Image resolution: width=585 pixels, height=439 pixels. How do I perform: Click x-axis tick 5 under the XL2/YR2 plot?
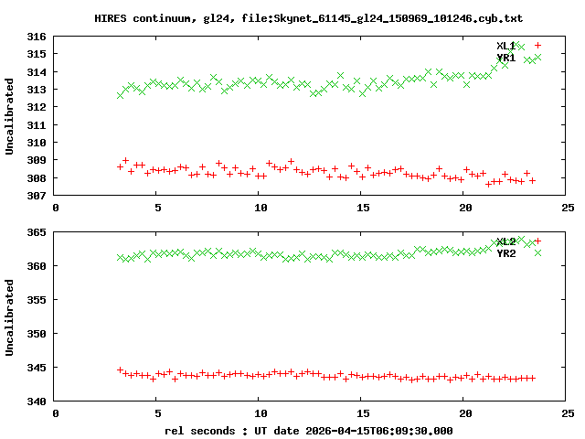pyautogui.click(x=158, y=413)
